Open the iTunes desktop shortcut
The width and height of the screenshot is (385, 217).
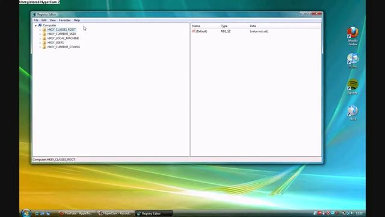pyautogui.click(x=353, y=61)
